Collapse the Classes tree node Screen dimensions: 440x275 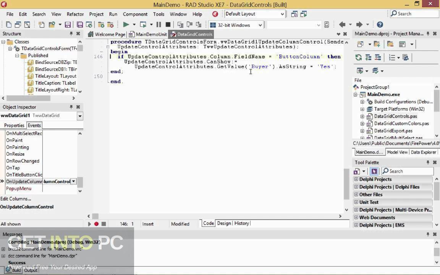[3, 42]
